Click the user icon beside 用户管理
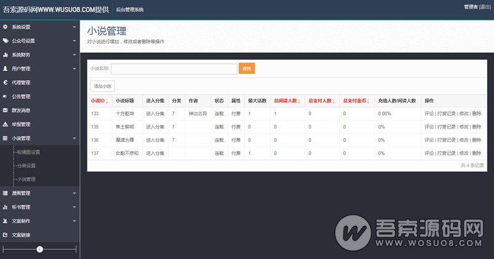The height and width of the screenshot is (259, 494). pyautogui.click(x=6, y=69)
